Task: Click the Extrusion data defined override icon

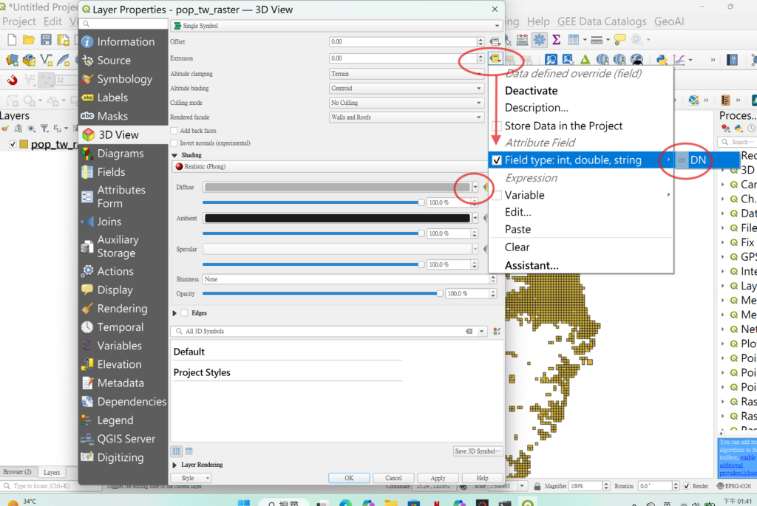Action: pos(495,58)
